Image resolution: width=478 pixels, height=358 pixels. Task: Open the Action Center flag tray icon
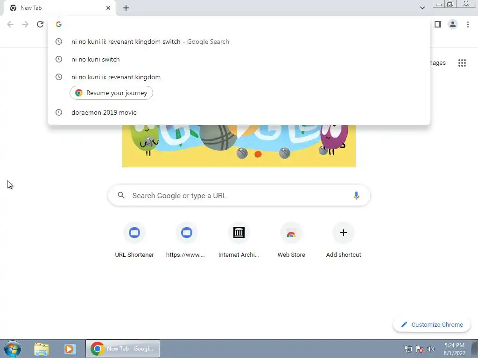(x=420, y=349)
